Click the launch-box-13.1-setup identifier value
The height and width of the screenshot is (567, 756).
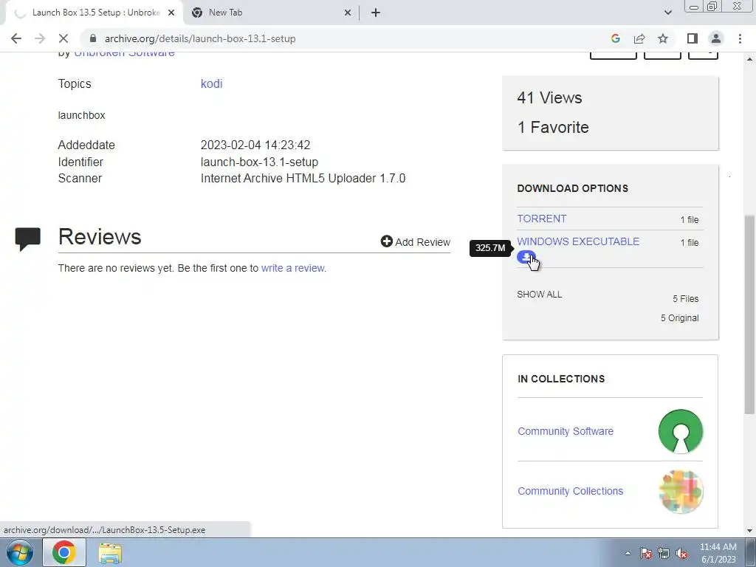[259, 162]
